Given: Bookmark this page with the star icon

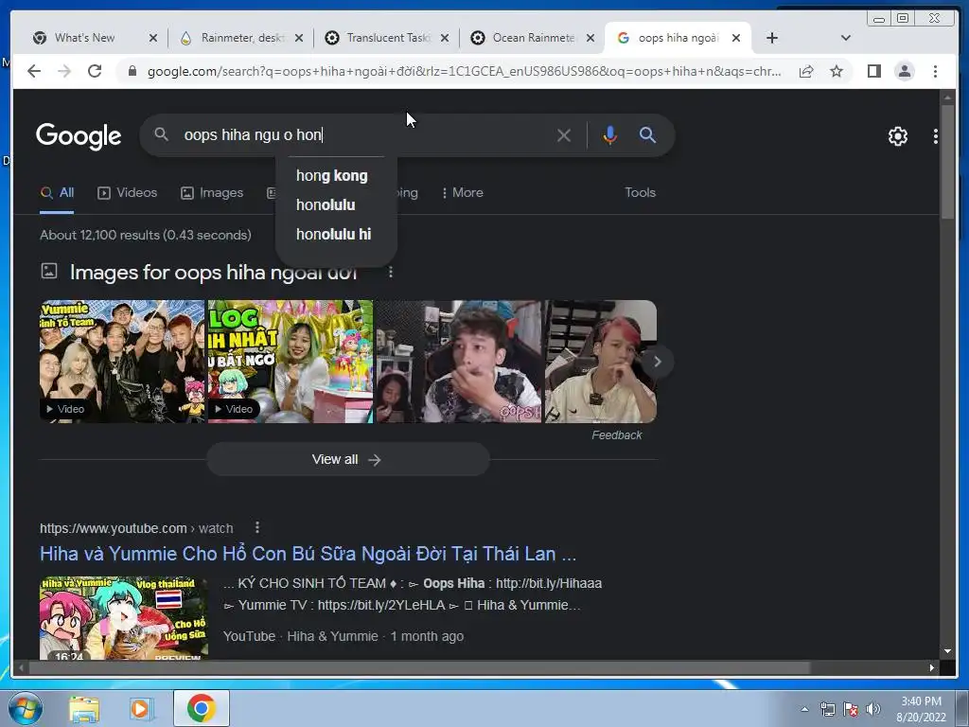Looking at the screenshot, I should 837,71.
